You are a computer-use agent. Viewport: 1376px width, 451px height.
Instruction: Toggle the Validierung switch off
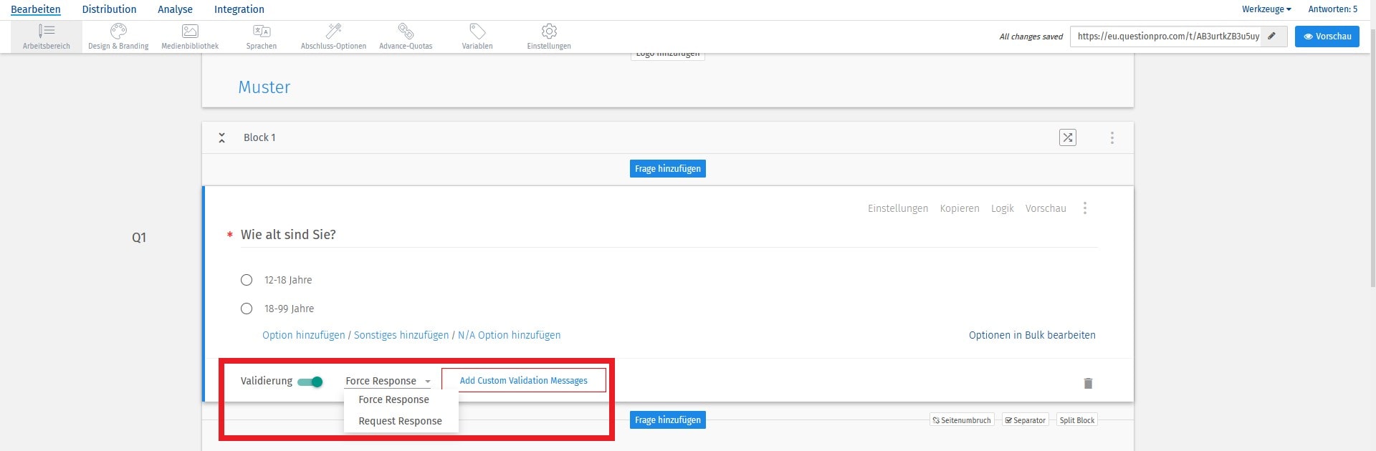[310, 382]
